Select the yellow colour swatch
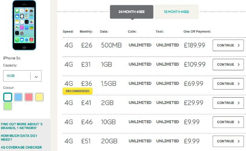The height and width of the screenshot is (151, 246). tap(39, 97)
